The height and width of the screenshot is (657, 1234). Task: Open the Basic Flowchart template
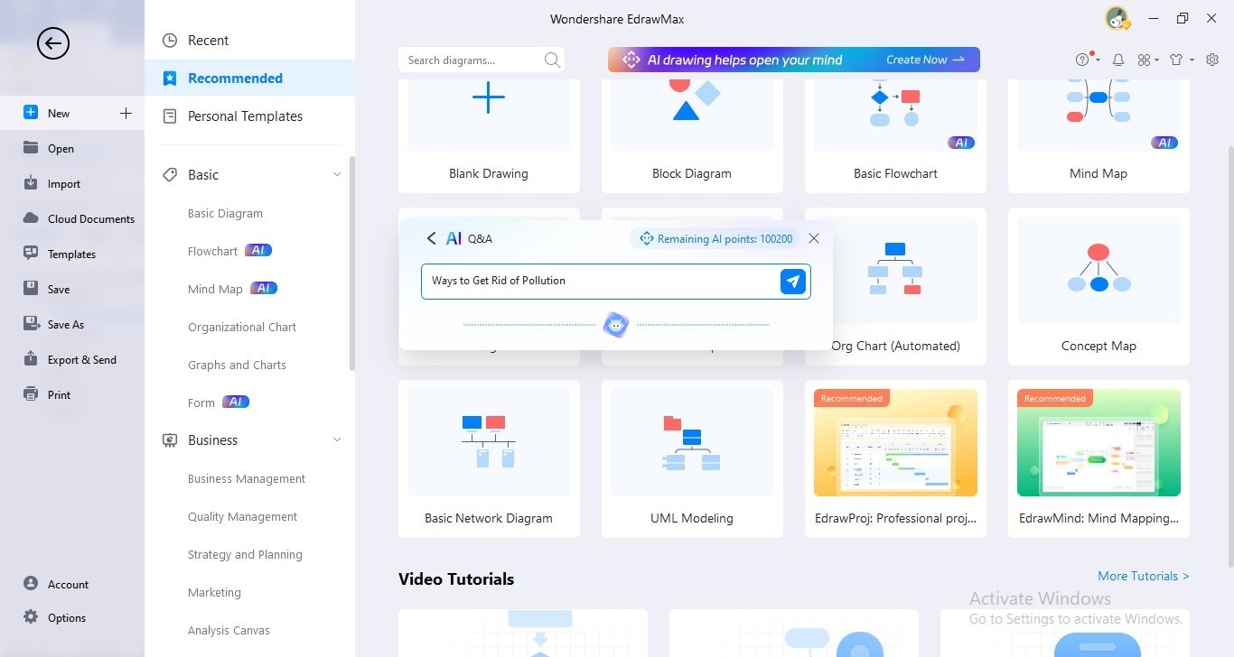click(x=895, y=135)
